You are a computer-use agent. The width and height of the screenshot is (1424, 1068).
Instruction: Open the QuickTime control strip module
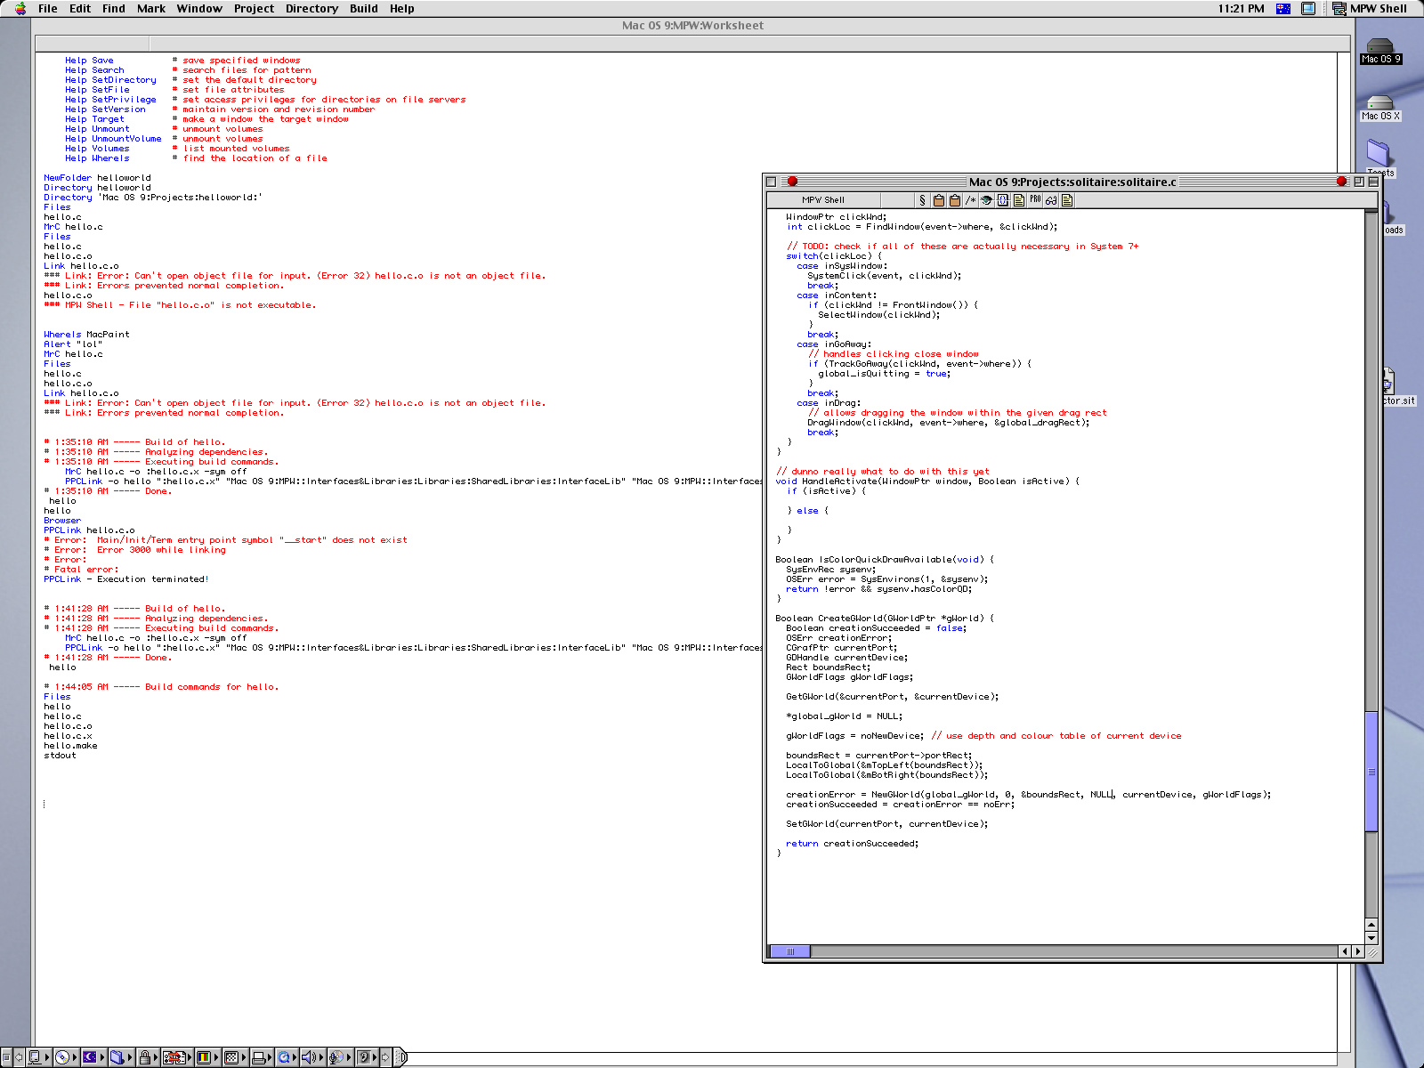pos(287,1057)
